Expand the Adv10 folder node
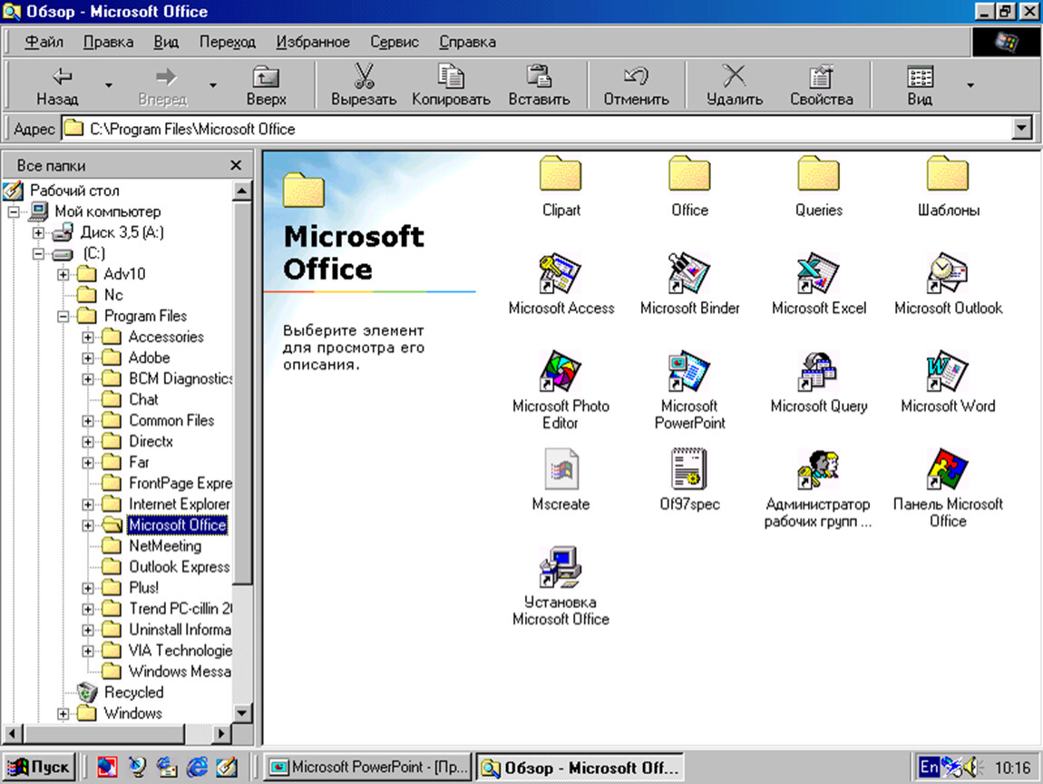1043x784 pixels. [x=63, y=274]
